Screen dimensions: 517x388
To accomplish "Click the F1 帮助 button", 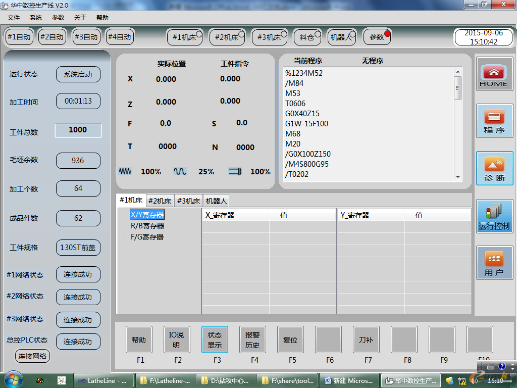I will [139, 340].
